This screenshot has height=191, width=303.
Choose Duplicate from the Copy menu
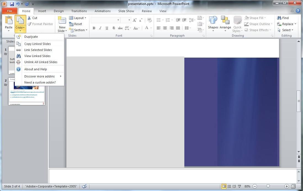click(x=31, y=37)
